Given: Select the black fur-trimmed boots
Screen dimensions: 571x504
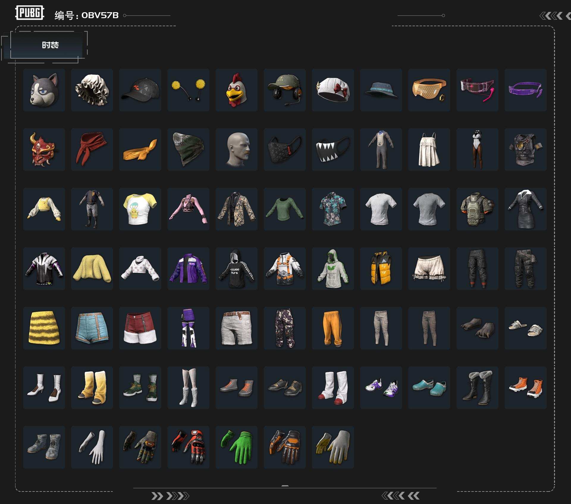Looking at the screenshot, I should coord(478,388).
